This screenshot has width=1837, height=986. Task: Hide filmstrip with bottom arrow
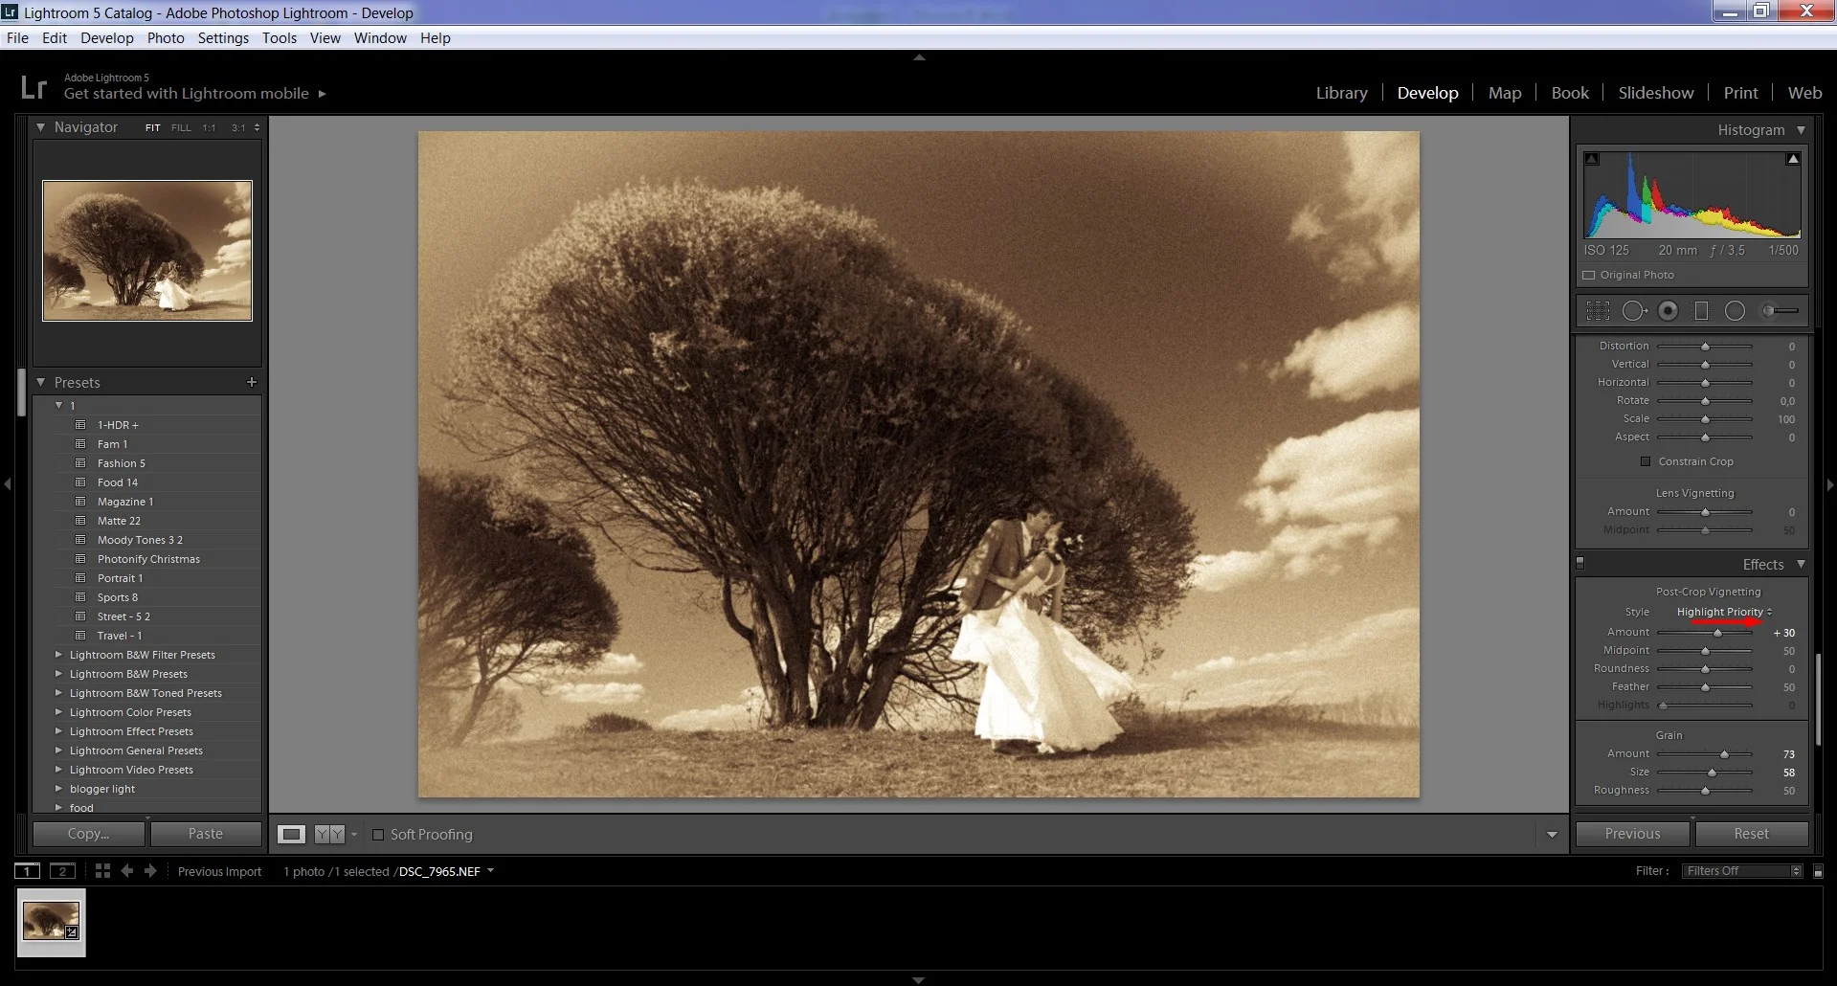pos(919,979)
